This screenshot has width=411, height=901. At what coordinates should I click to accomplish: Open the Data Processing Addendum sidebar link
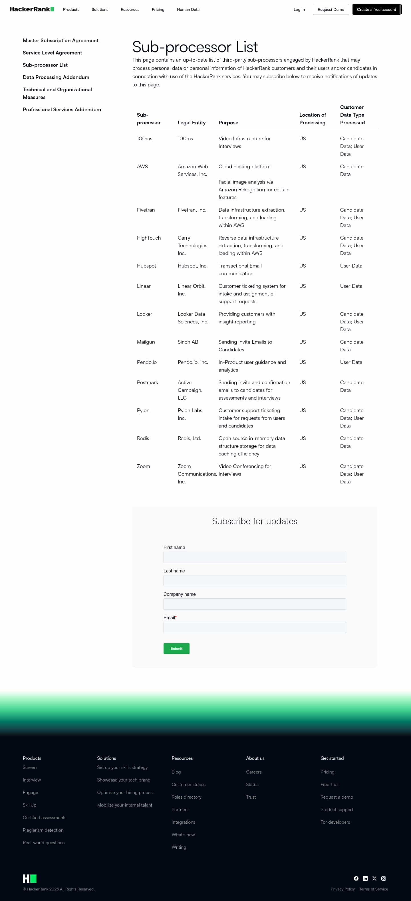pos(56,77)
